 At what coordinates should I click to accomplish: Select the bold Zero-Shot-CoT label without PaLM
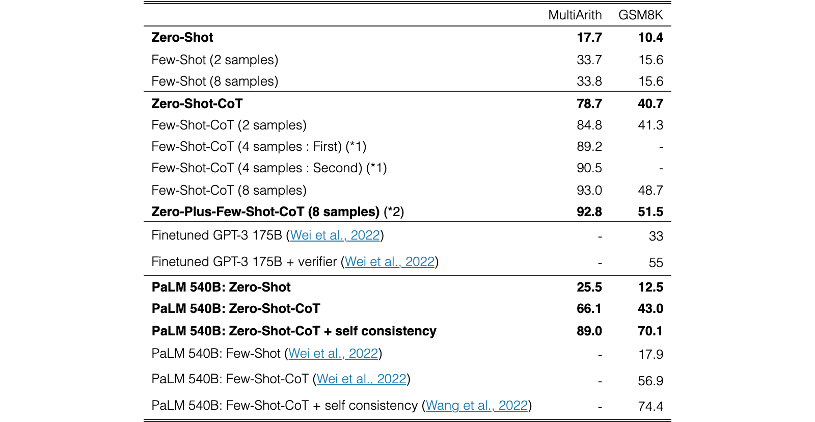[197, 104]
